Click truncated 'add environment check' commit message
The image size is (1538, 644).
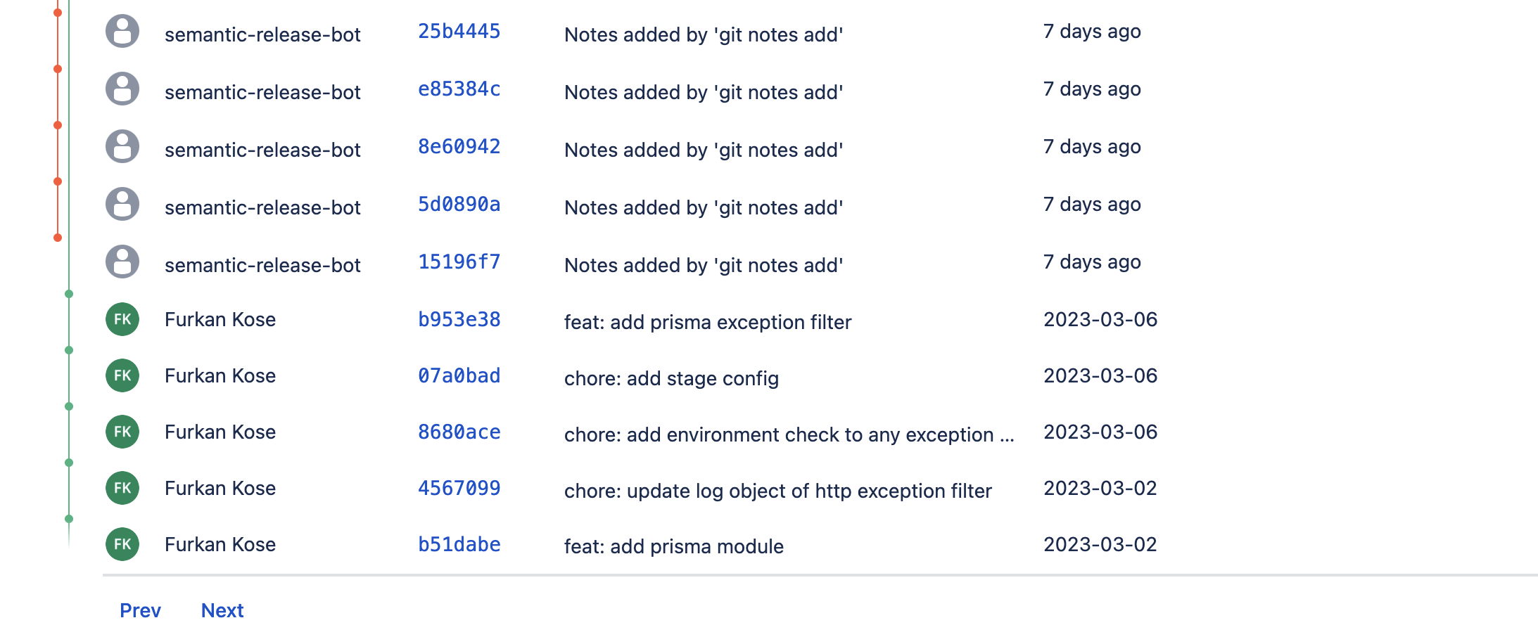click(x=789, y=435)
